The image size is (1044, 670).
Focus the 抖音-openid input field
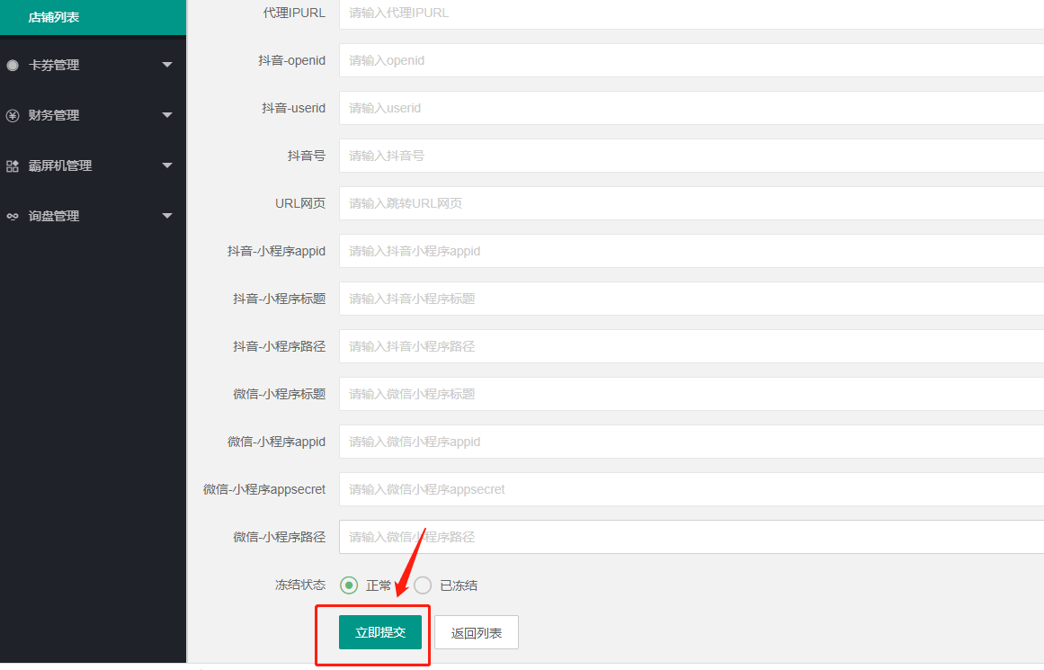(692, 60)
